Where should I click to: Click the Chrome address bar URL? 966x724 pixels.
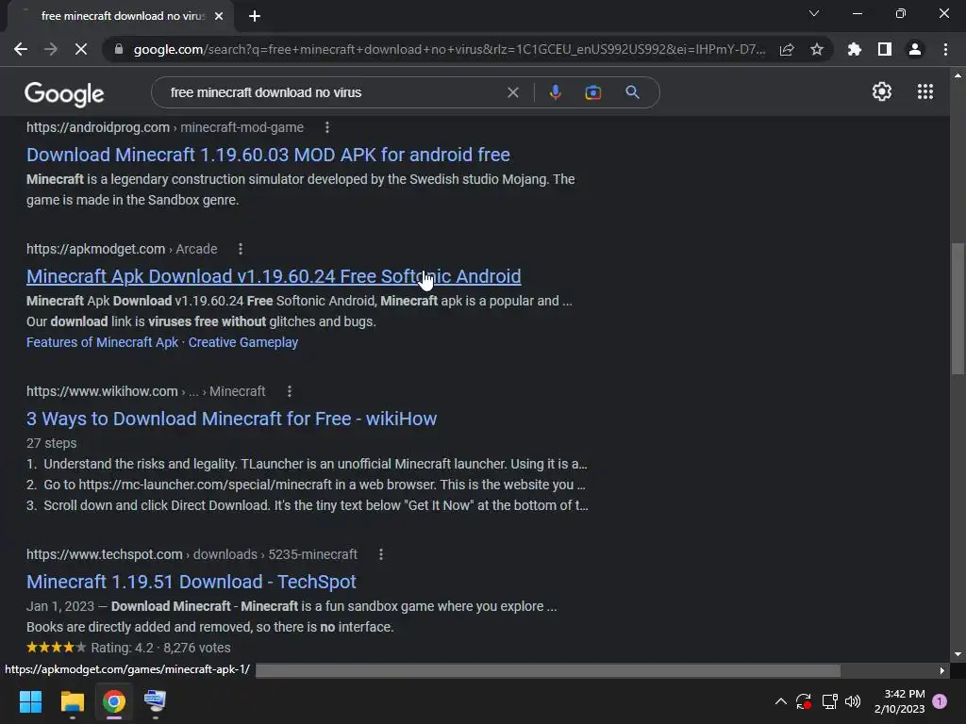point(449,49)
